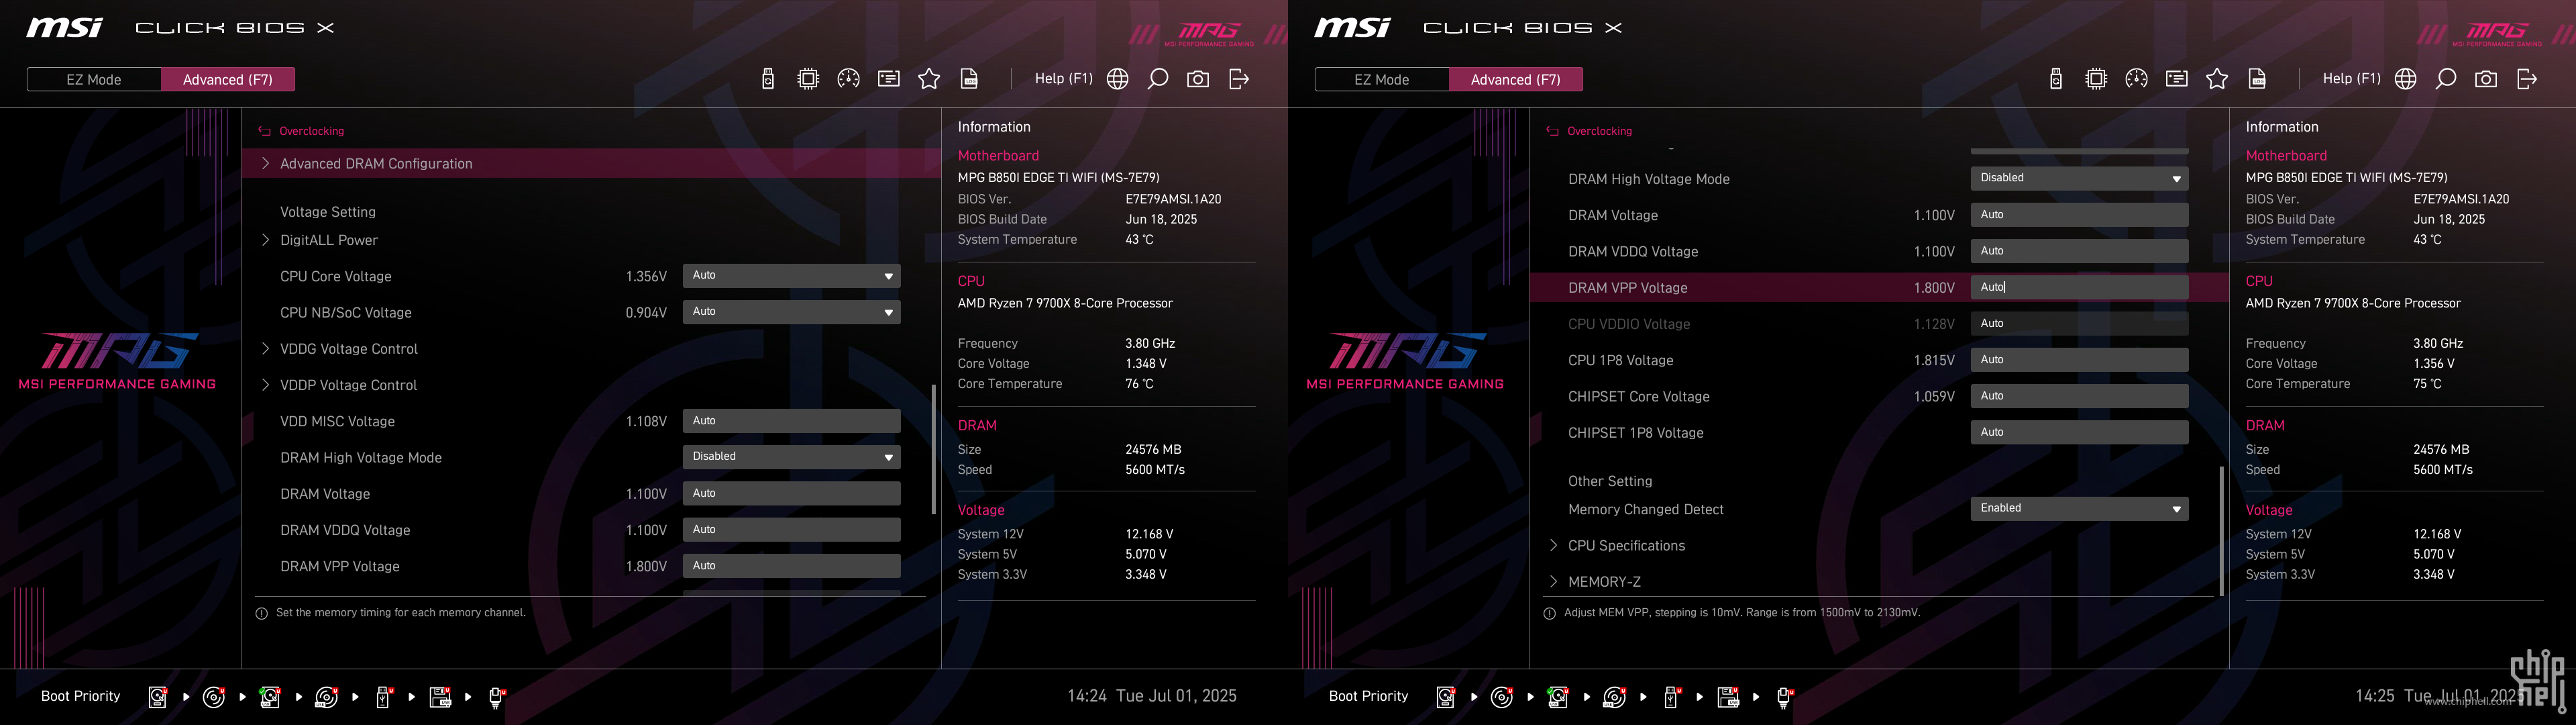The width and height of the screenshot is (2576, 725).
Task: Select Advanced (F7) tab in right BIOS screen
Action: [x=1516, y=79]
